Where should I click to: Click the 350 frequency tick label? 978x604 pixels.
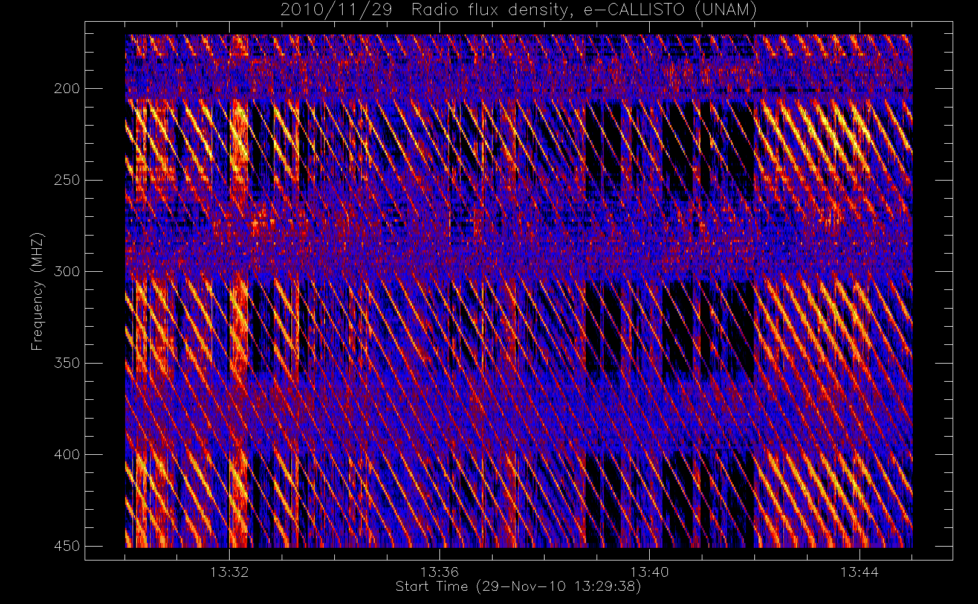click(x=66, y=363)
